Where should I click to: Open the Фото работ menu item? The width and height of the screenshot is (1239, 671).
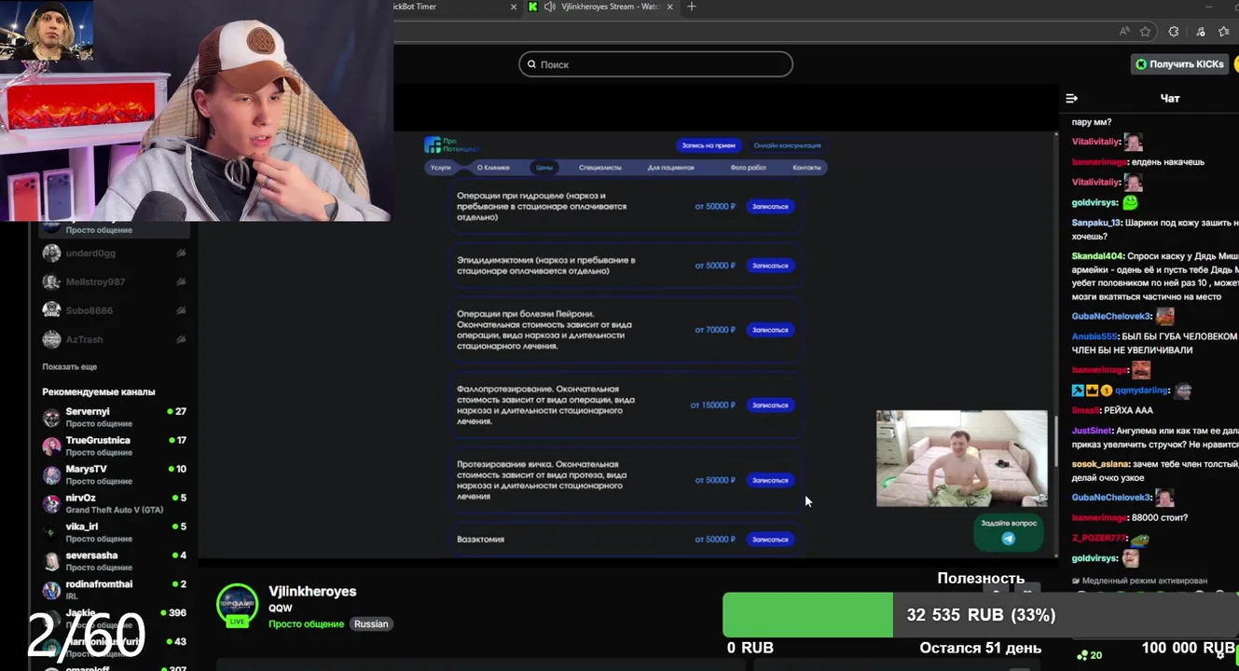[749, 168]
